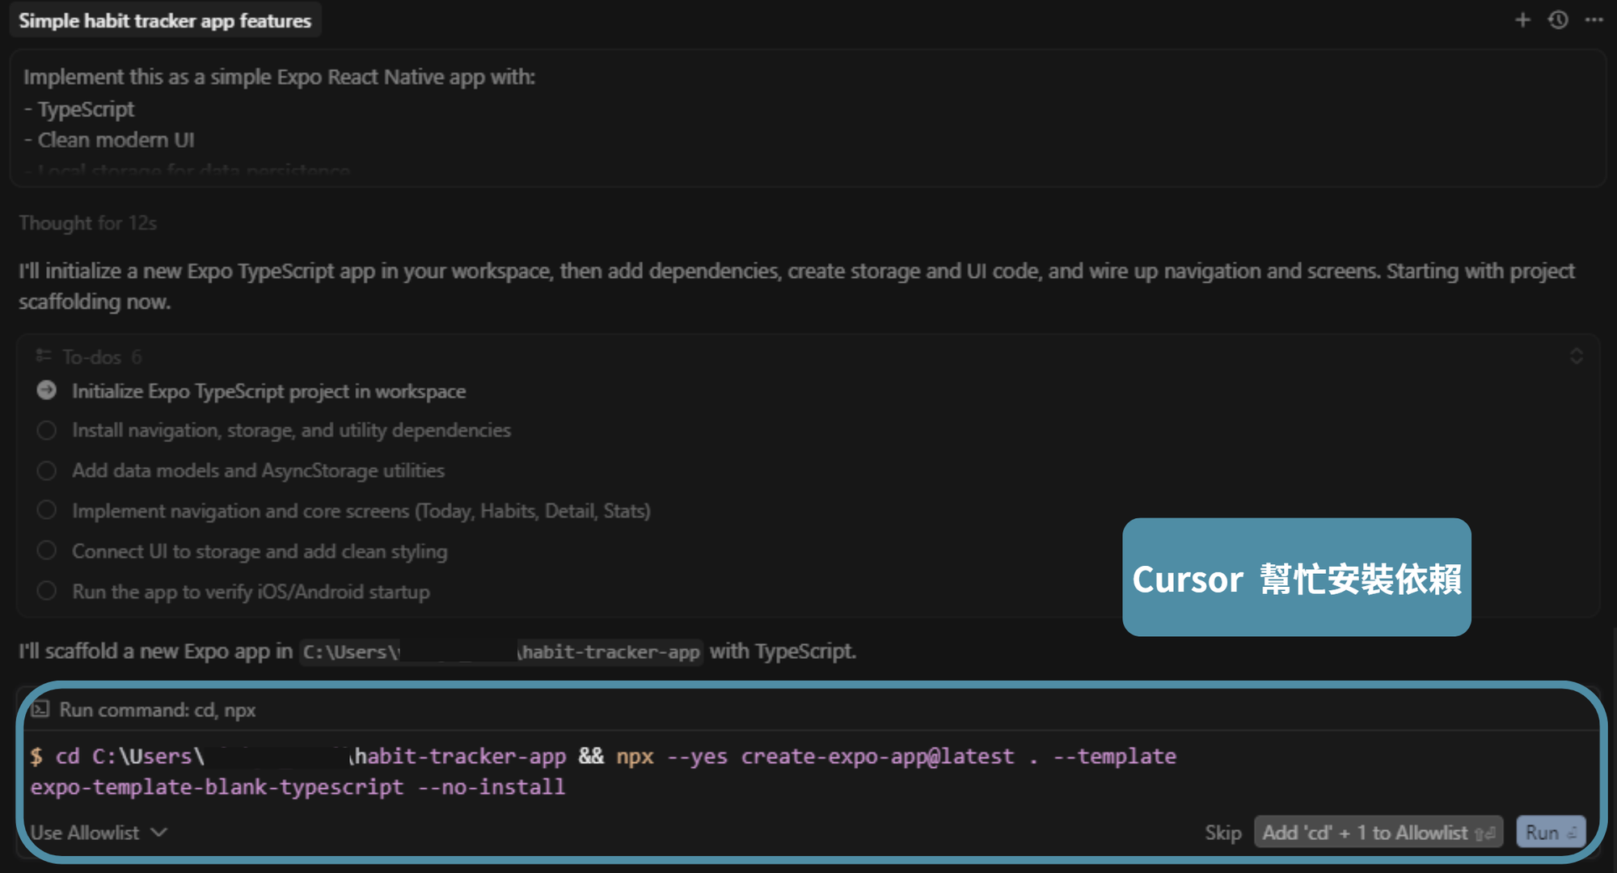
Task: Click terminal icon beside Run command
Action: click(x=40, y=710)
